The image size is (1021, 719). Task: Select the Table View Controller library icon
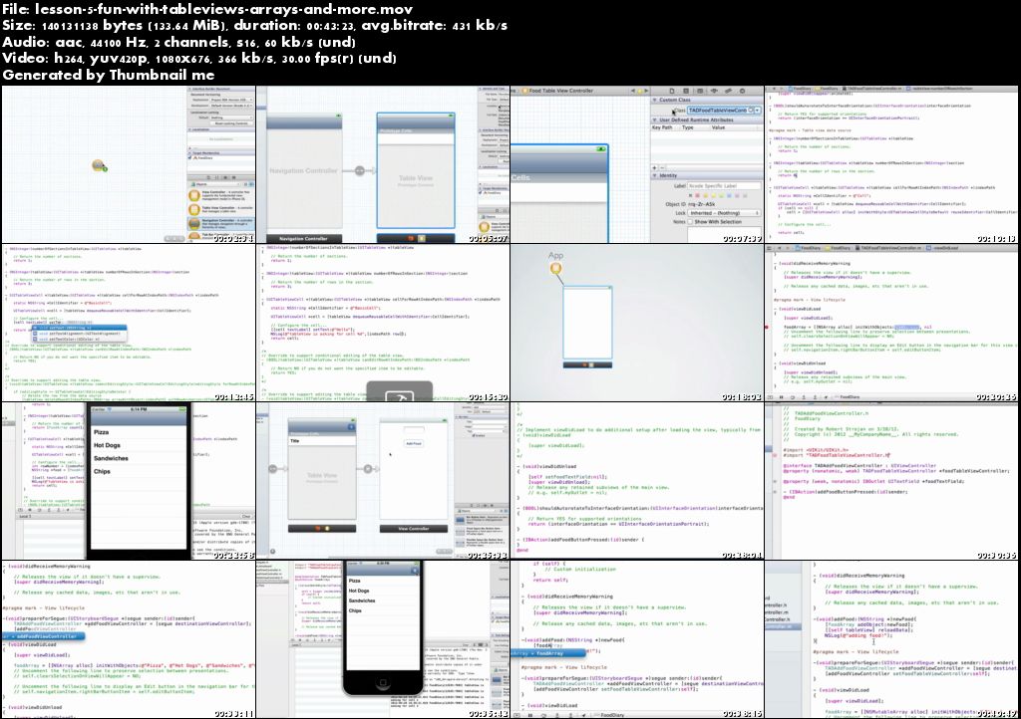pos(194,209)
